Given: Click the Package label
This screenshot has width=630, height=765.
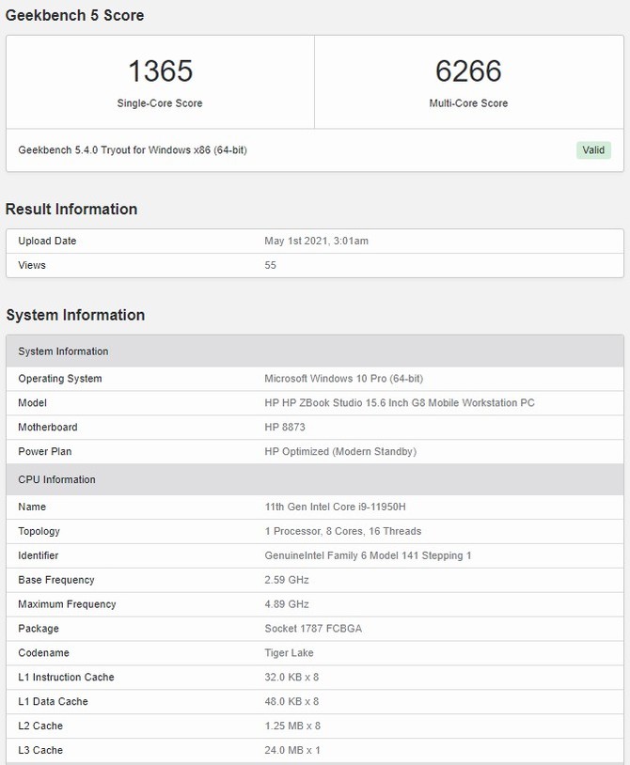Looking at the screenshot, I should 38,629.
